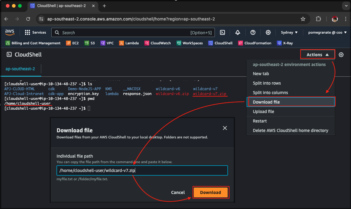Open the Services grid menu
The height and width of the screenshot is (209, 351).
pos(35,33)
